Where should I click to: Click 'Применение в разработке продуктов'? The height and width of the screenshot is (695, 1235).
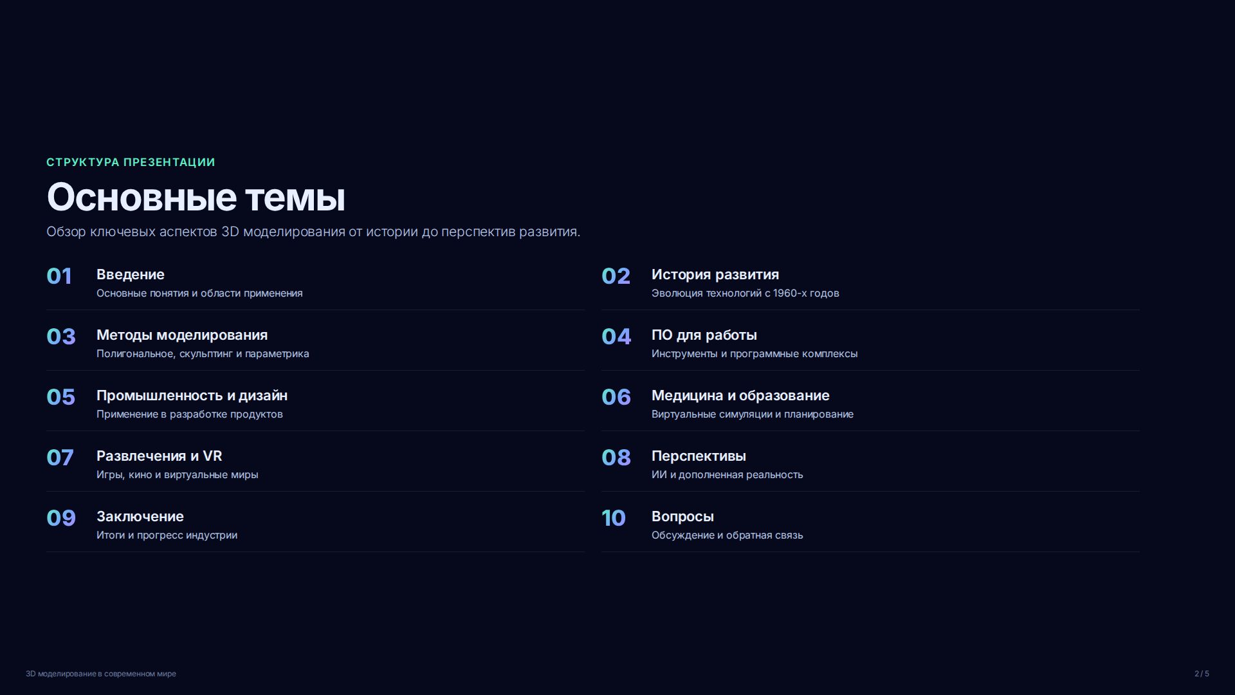(190, 414)
